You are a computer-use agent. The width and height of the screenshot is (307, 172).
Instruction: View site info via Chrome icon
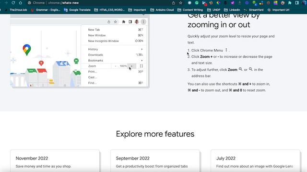(29, 3)
